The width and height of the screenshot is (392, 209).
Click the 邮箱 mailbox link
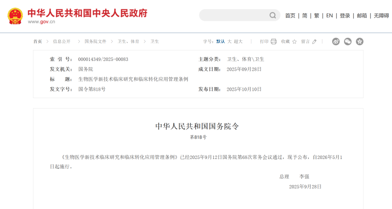[x=362, y=15]
